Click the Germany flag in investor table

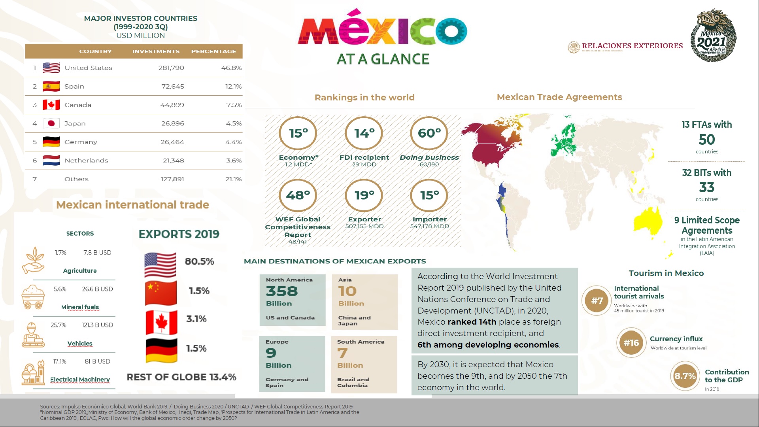pos(51,142)
